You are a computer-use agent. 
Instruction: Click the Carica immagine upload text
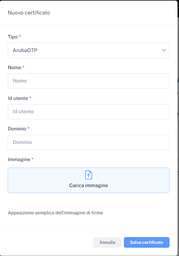coord(89,186)
